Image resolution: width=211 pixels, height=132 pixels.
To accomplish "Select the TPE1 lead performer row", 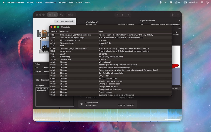I will (x=111, y=37).
